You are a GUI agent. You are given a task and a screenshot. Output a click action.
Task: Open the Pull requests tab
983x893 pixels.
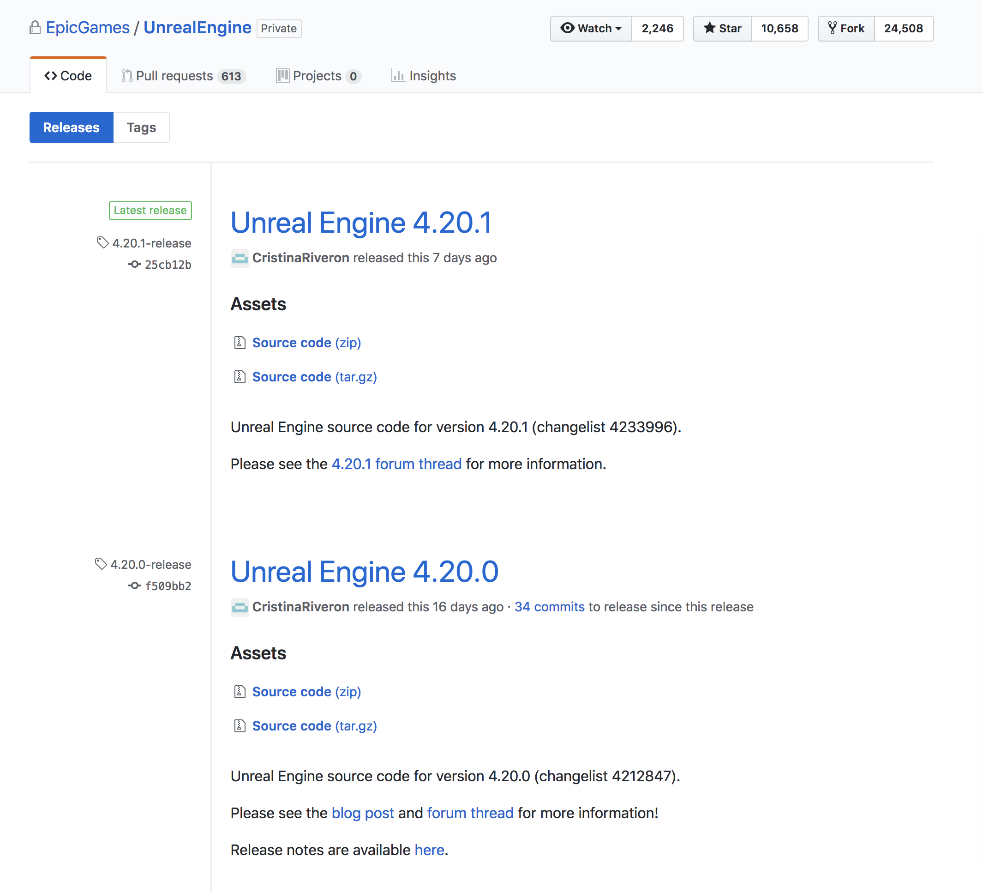(183, 76)
